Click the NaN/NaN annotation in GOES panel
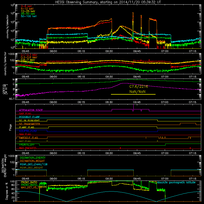The image size is (204, 204). click(x=137, y=92)
